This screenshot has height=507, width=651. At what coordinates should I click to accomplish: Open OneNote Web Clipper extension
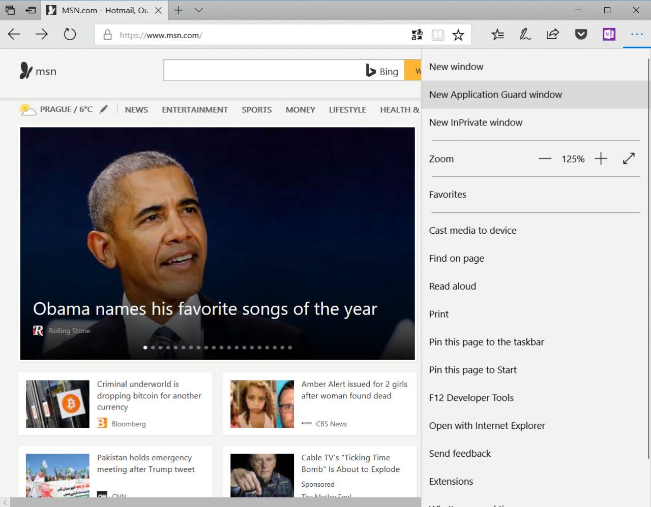coord(609,34)
